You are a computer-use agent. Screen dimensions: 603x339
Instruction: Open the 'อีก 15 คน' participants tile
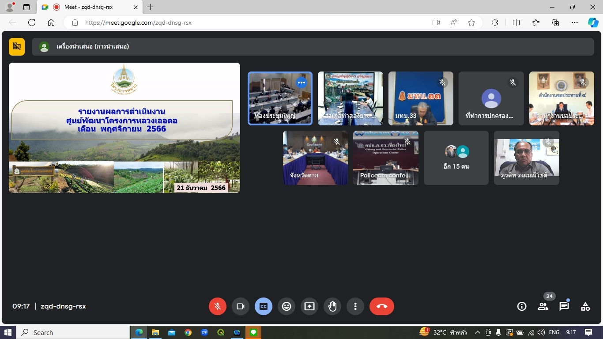coord(456,158)
